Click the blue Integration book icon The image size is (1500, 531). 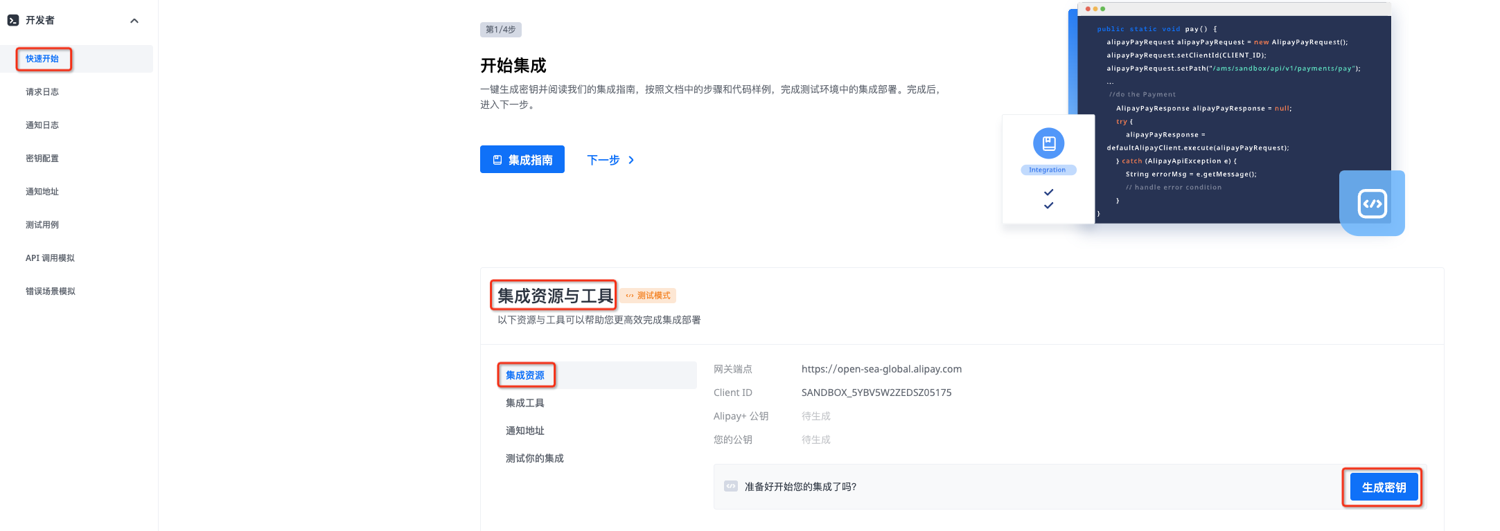click(1048, 143)
